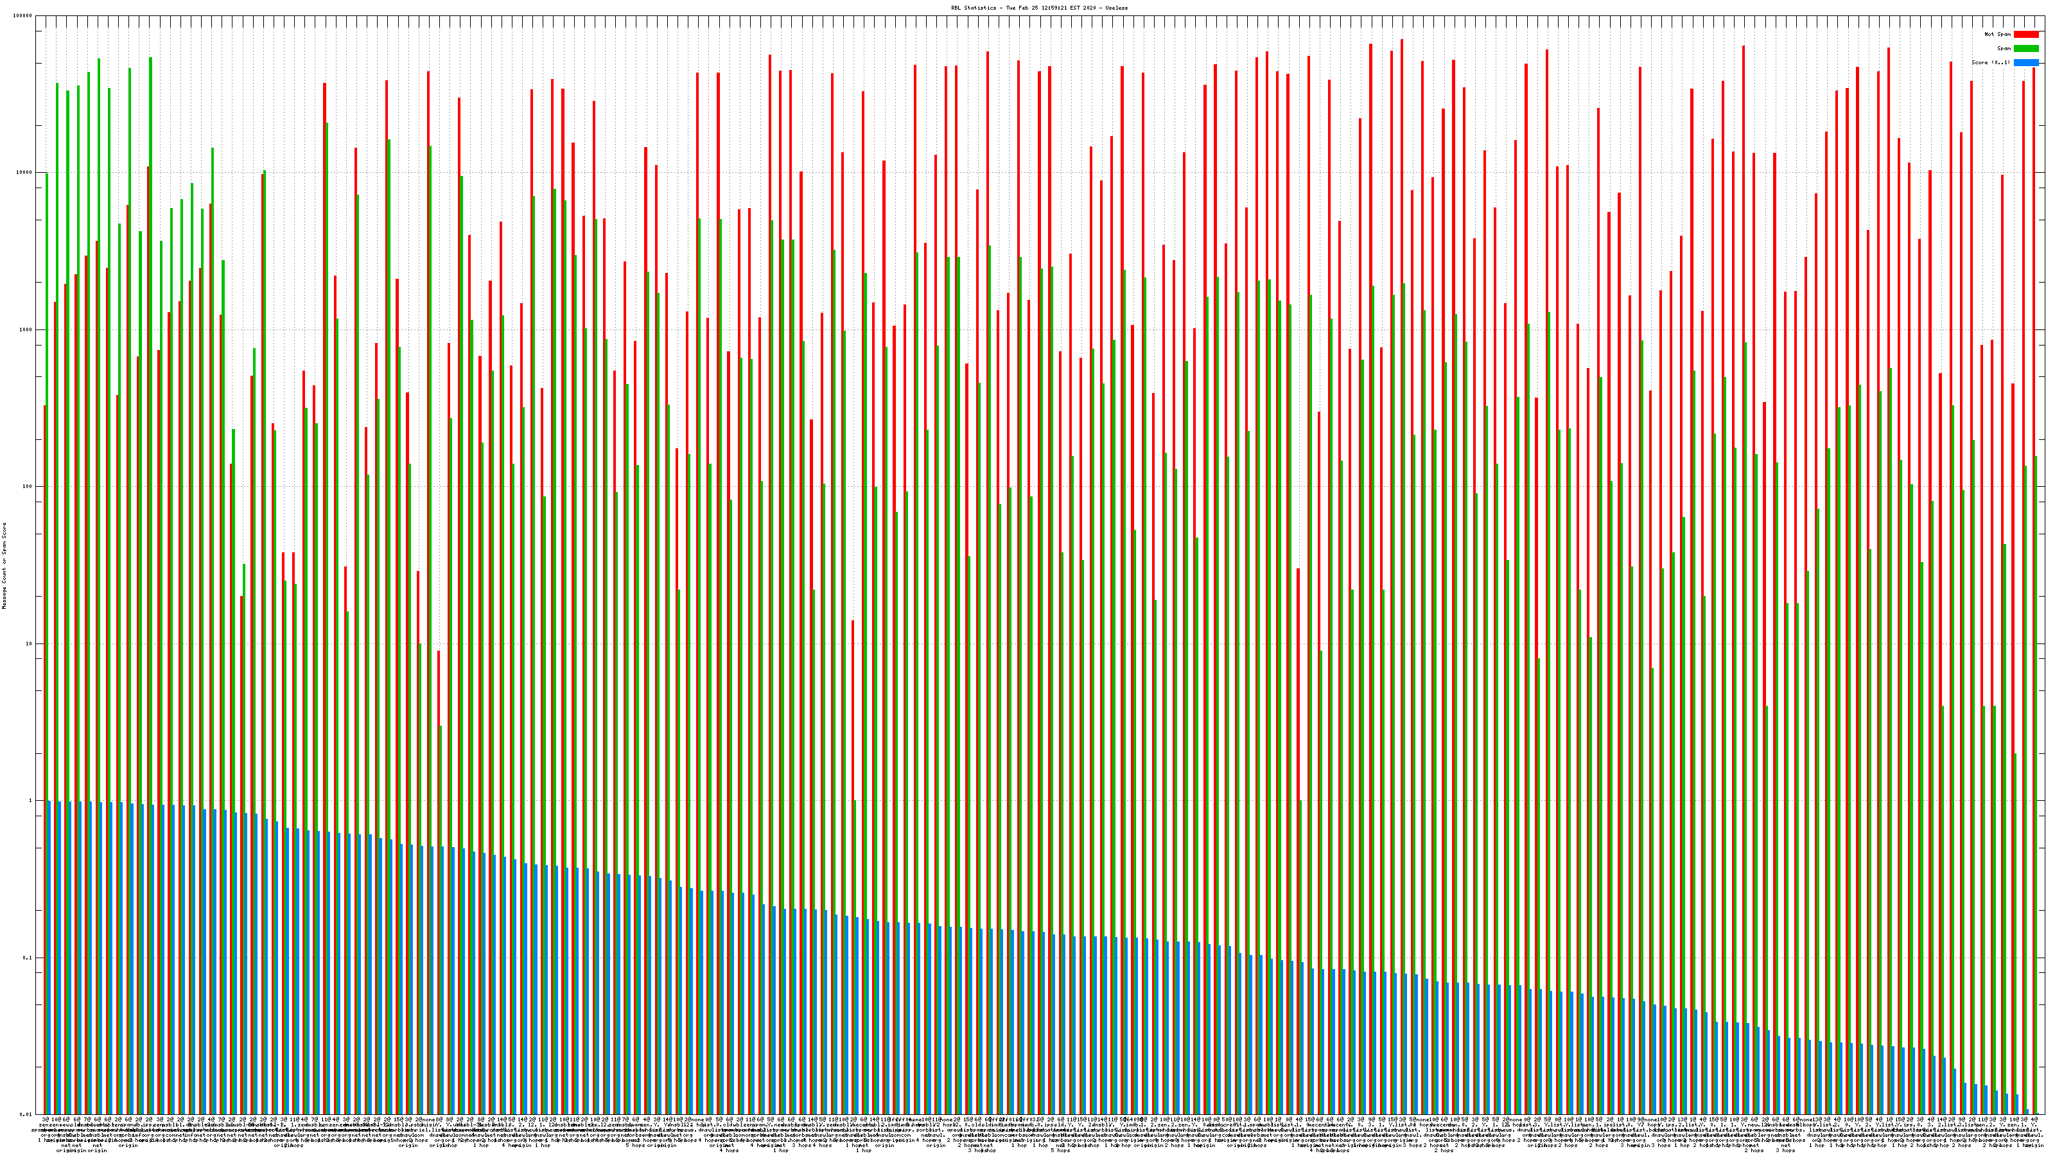Select the 'Not Spam' legend label
Viewport: 2055px width, 1156px height.
1998,34
